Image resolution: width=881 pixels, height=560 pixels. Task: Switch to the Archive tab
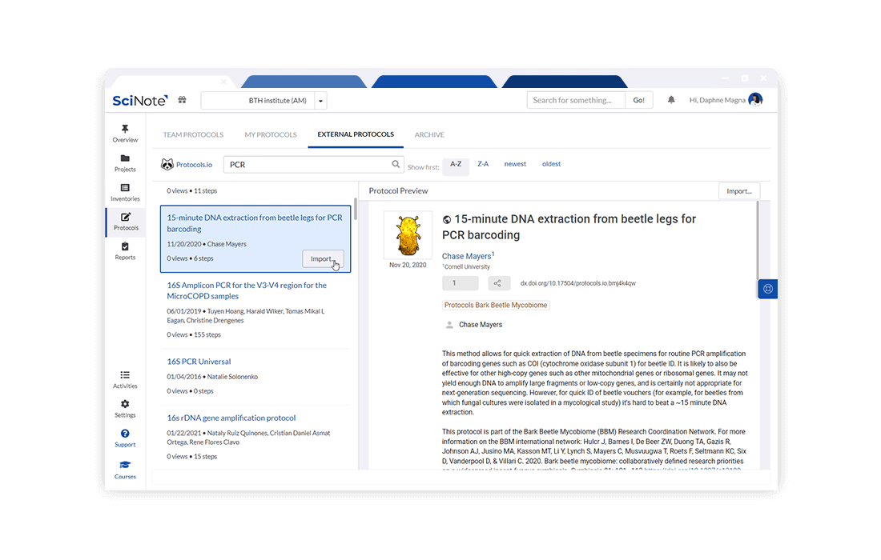coord(429,134)
